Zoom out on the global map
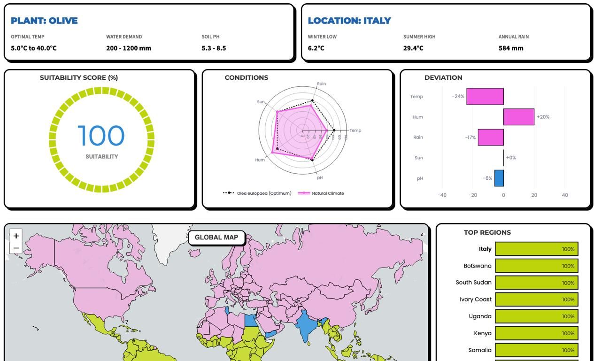This screenshot has width=601, height=361. click(x=16, y=248)
